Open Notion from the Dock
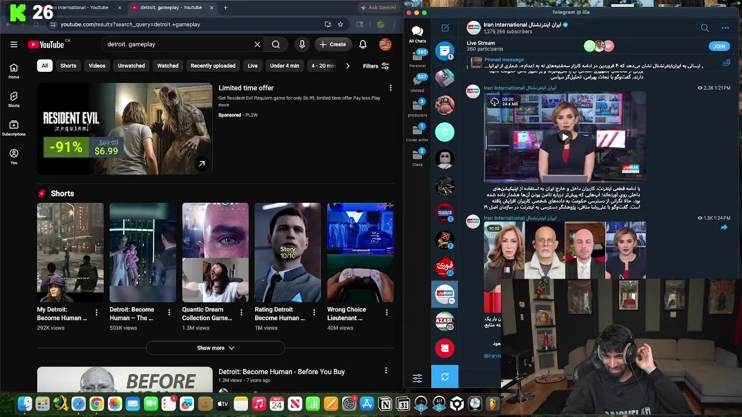 coord(385,404)
